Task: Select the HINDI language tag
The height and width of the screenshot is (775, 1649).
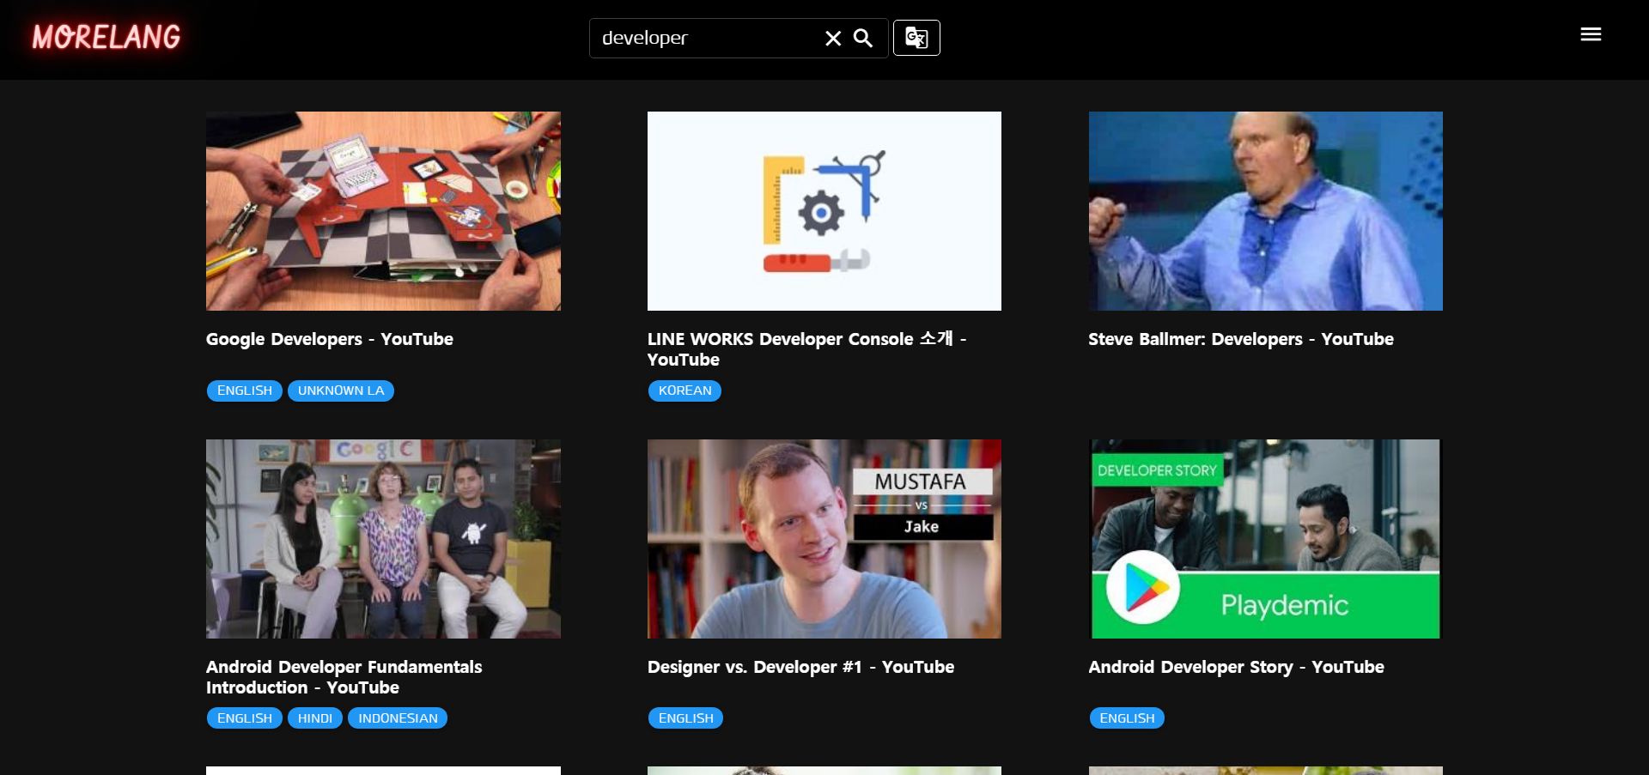Action: 315,718
